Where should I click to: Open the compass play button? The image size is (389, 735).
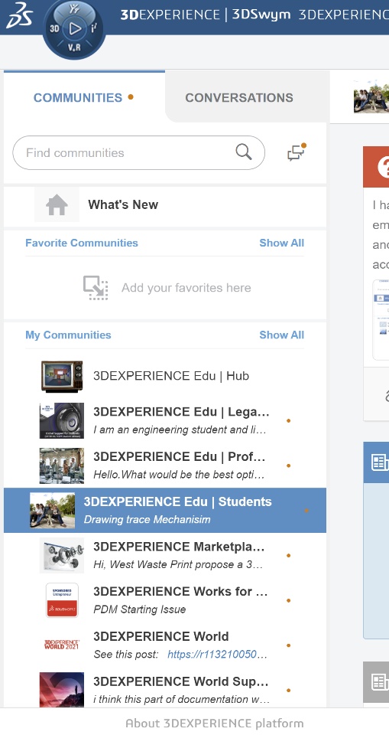point(74,29)
